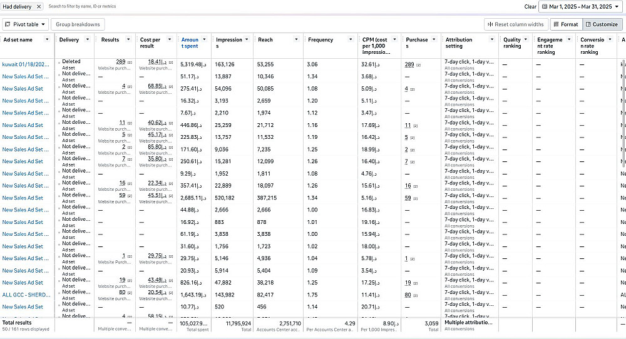The image size is (626, 339).
Task: Click the 43.48 cost per result value
Action: [157, 280]
